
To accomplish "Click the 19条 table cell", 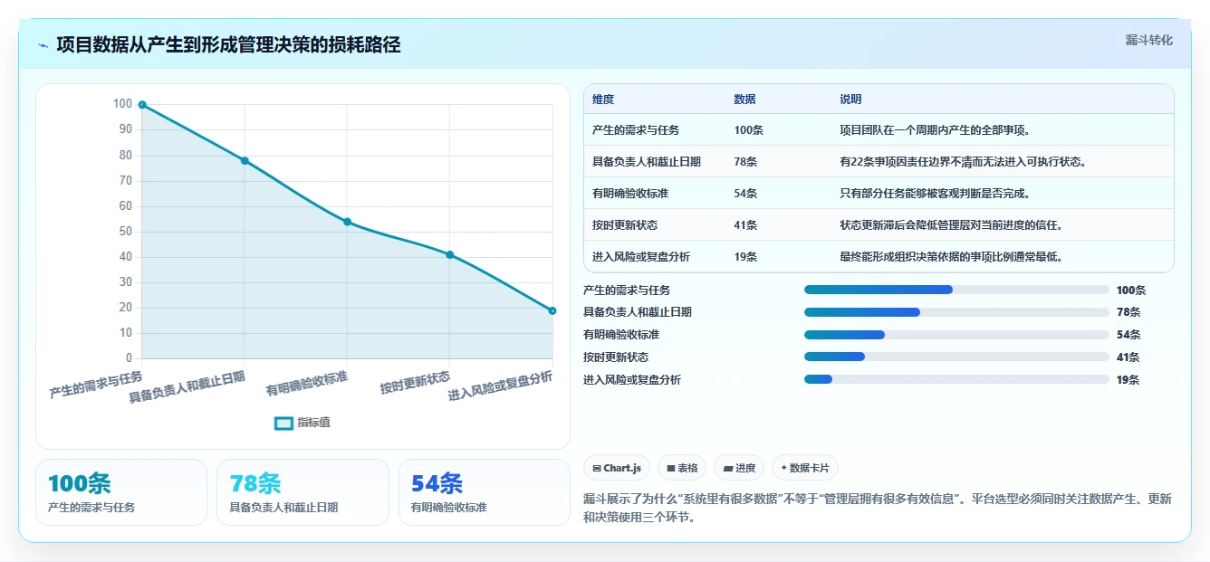I will click(x=746, y=257).
